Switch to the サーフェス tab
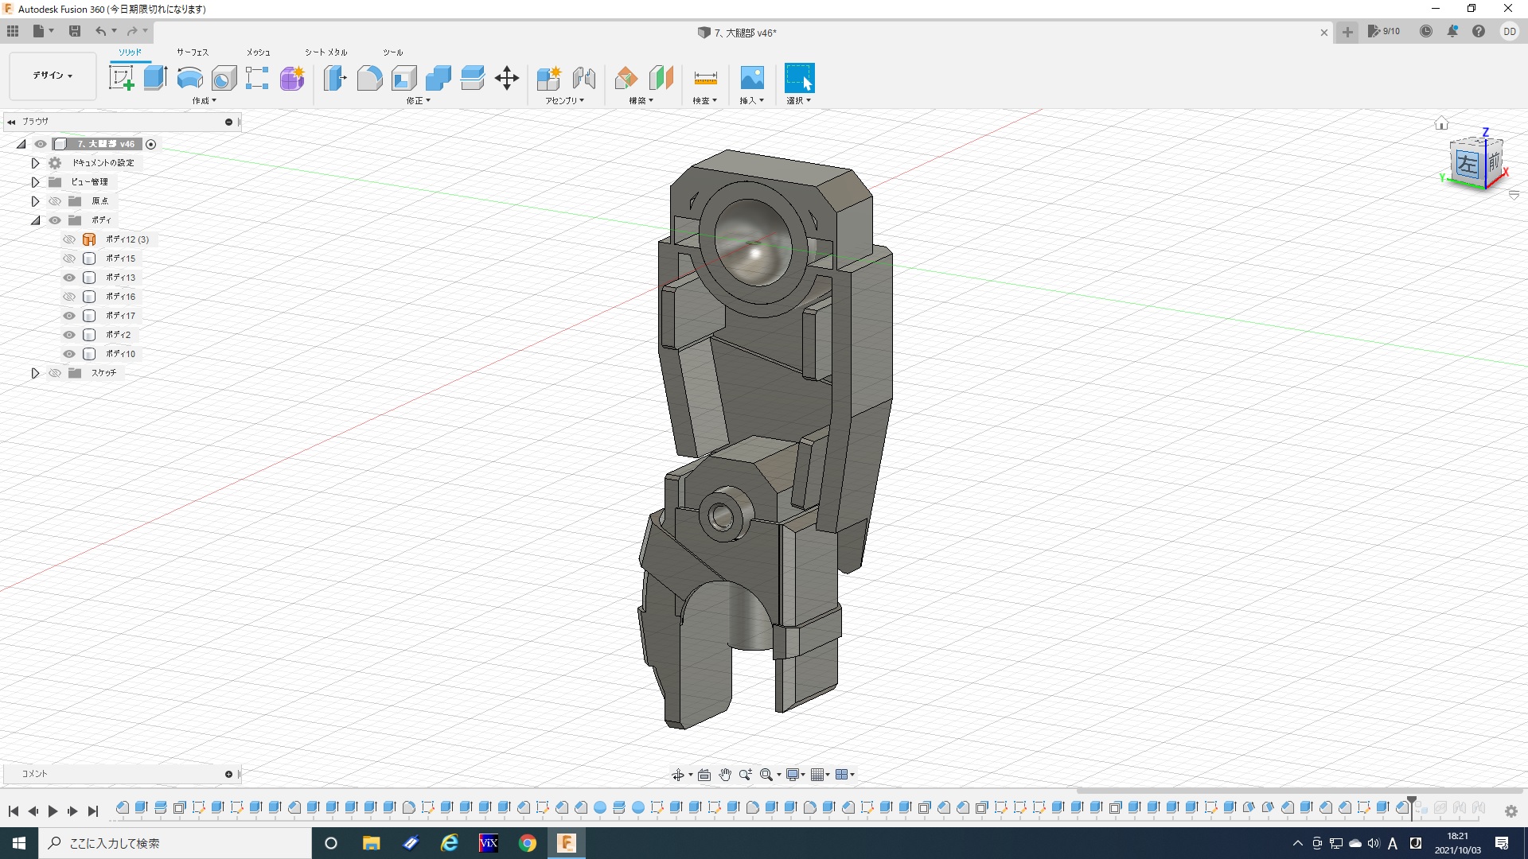The height and width of the screenshot is (859, 1528). click(192, 52)
